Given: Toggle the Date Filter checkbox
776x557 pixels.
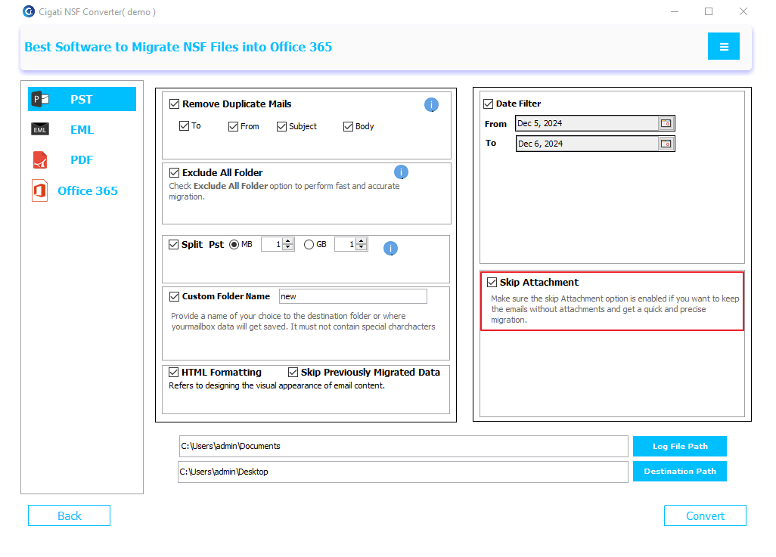Looking at the screenshot, I should tap(488, 104).
